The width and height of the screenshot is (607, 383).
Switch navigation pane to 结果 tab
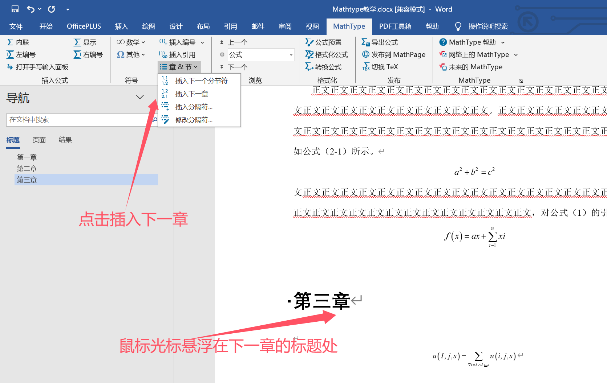[65, 140]
